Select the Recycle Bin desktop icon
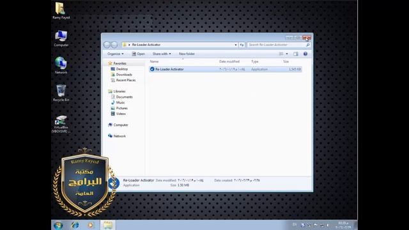409x230 pixels. (x=61, y=93)
